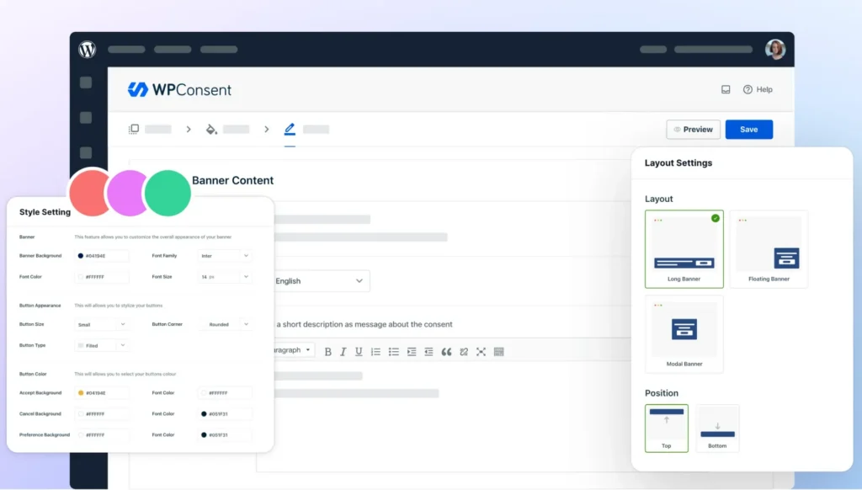This screenshot has height=490, width=862.
Task: Click the Preview button
Action: point(693,130)
